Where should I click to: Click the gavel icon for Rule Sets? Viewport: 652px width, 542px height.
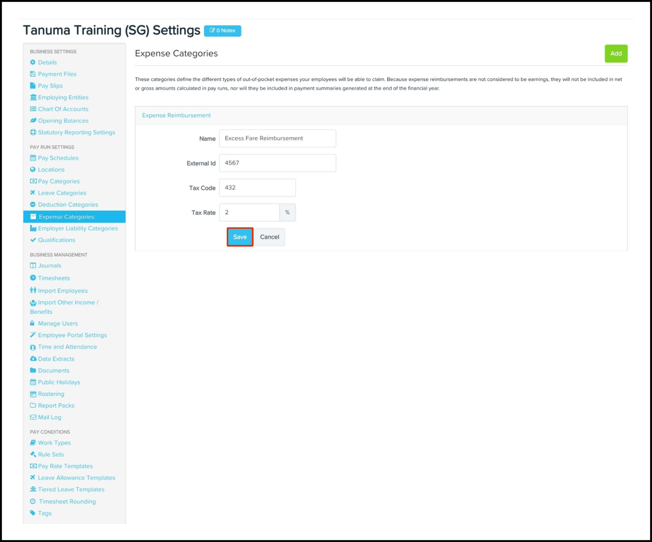33,454
